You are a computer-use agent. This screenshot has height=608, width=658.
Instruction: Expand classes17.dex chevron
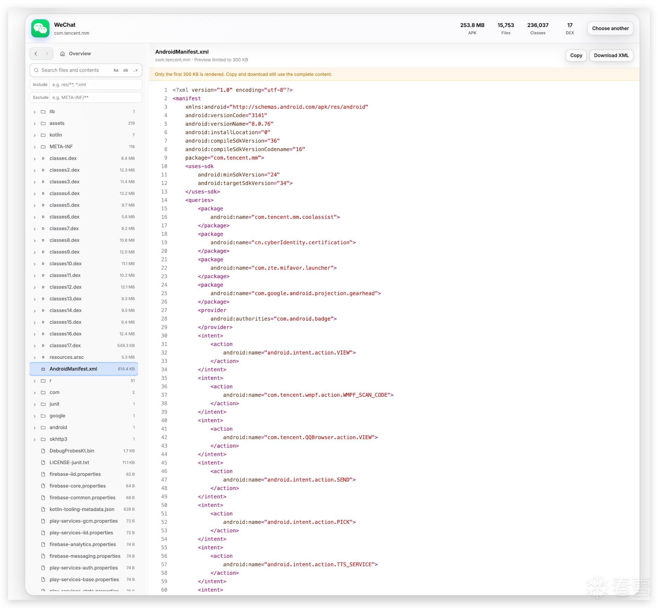point(35,346)
